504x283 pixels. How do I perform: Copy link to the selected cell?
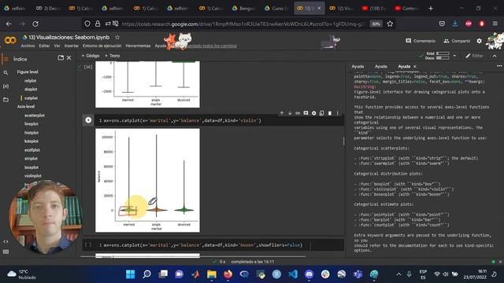tap(298, 113)
